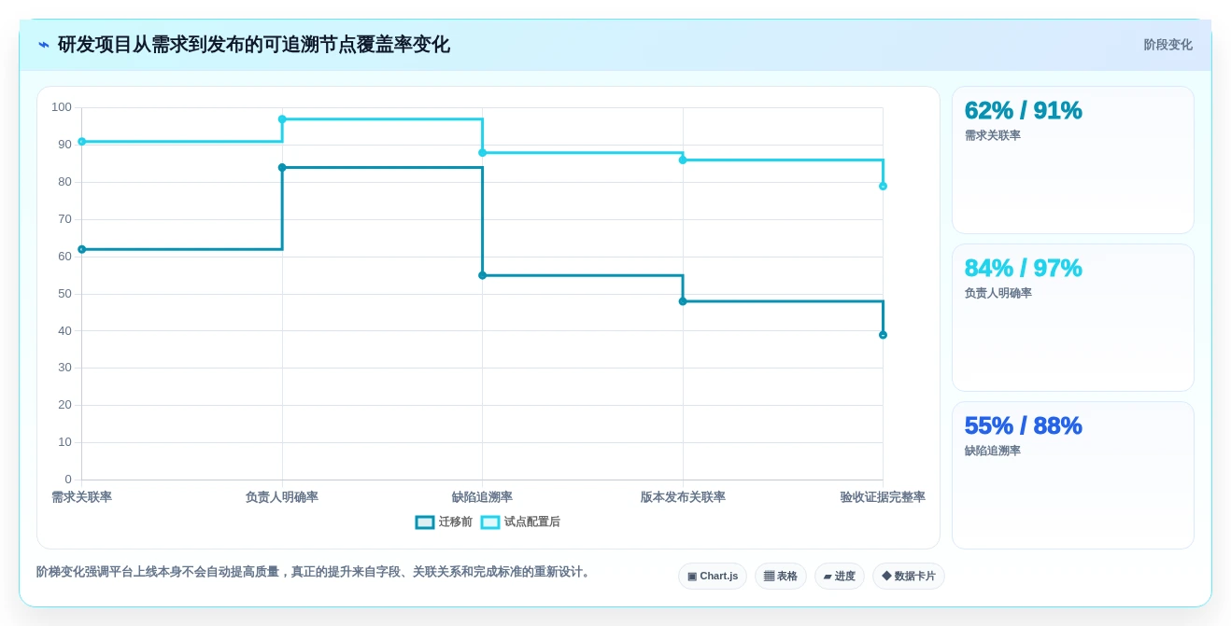Click the 数据卡片 tag chip

[909, 576]
